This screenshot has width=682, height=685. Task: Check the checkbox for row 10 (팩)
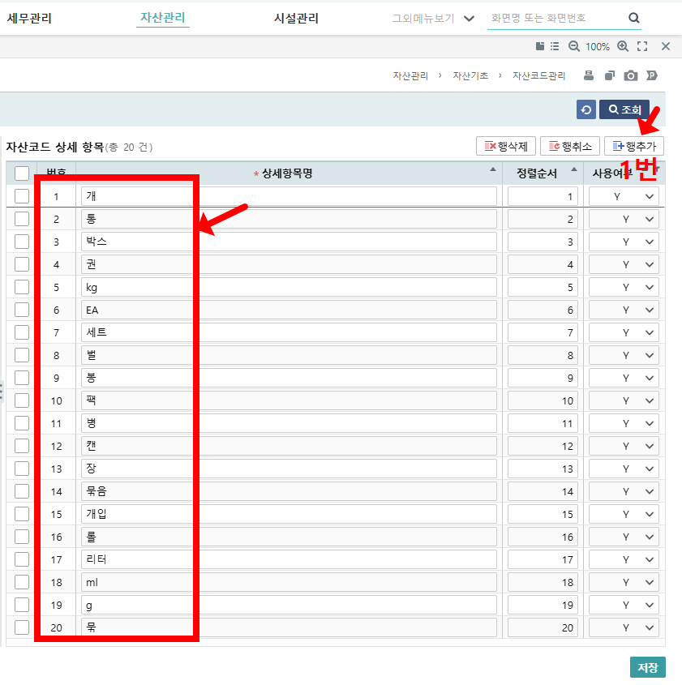point(22,400)
